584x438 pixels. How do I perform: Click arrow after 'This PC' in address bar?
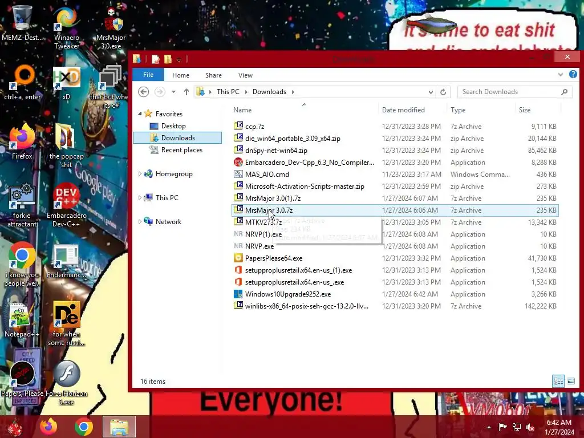point(246,92)
